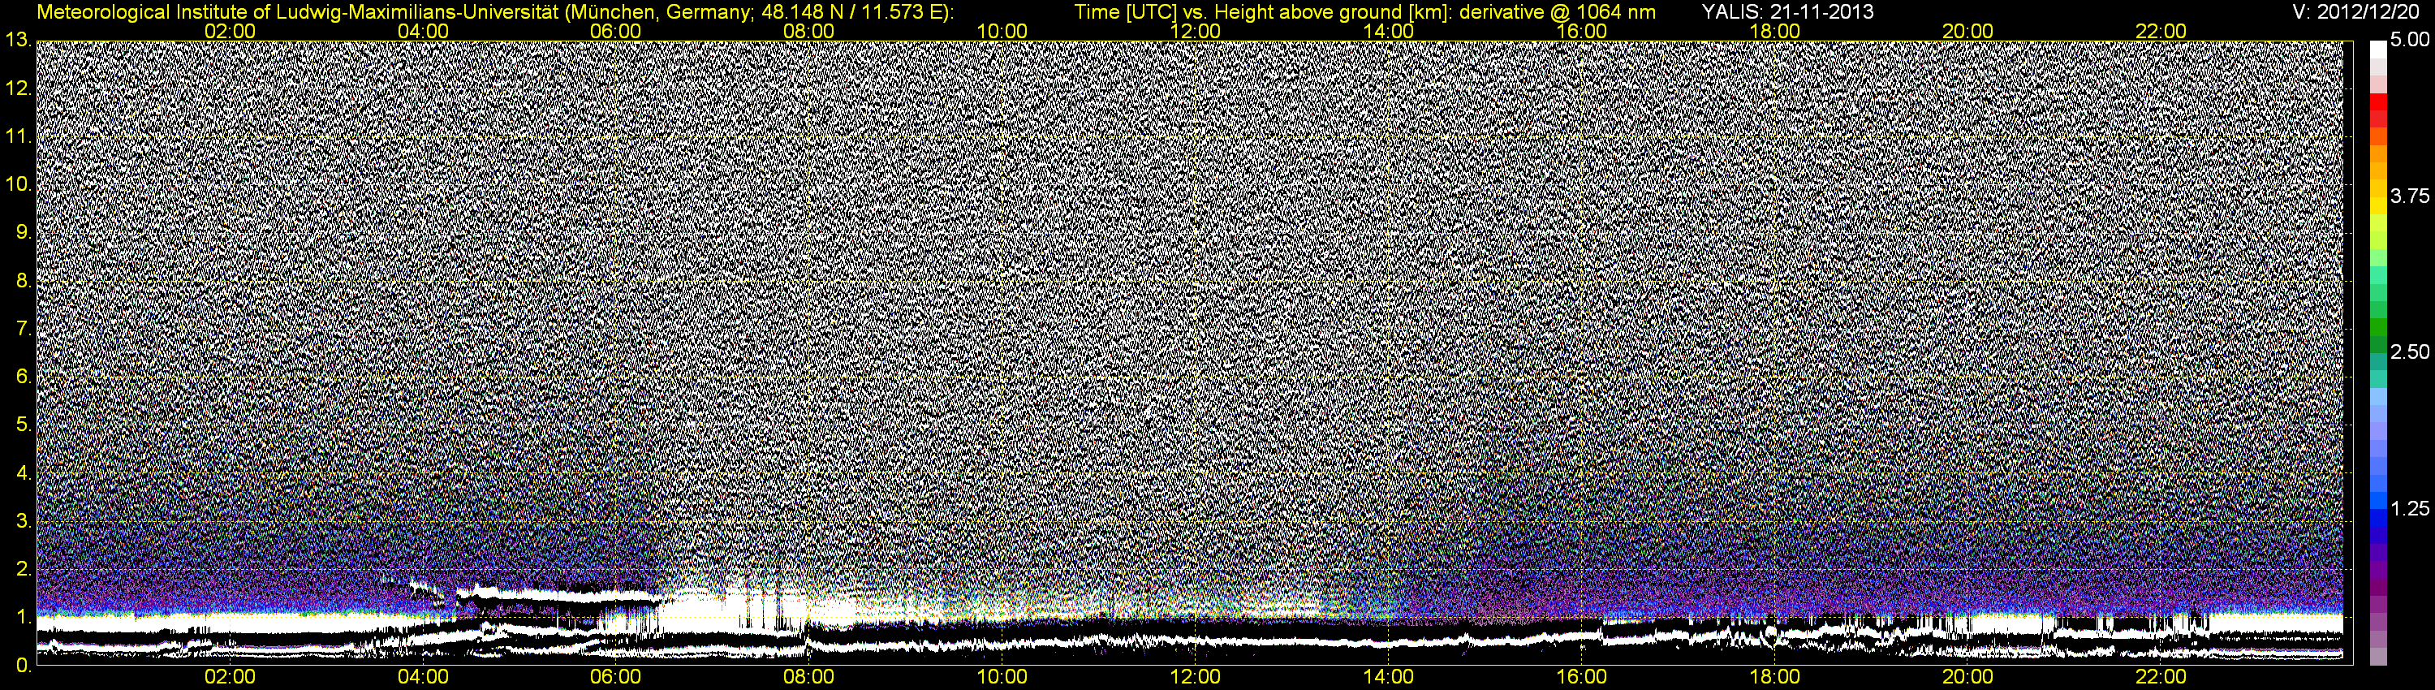Viewport: 2435px width, 690px height.
Task: Click the 04:00 label on the top time axis
Action: pyautogui.click(x=423, y=31)
